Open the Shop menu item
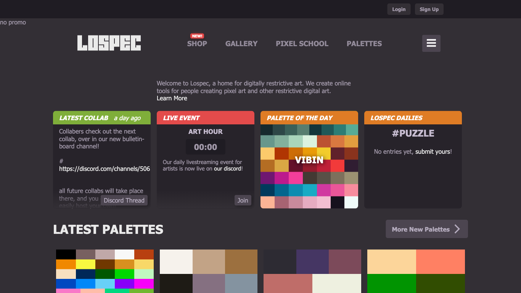 point(197,43)
